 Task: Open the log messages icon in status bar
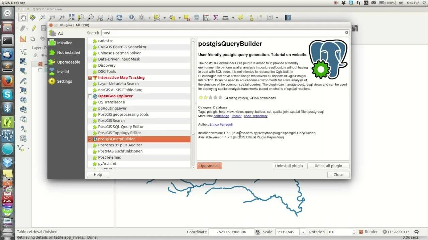[416, 232]
